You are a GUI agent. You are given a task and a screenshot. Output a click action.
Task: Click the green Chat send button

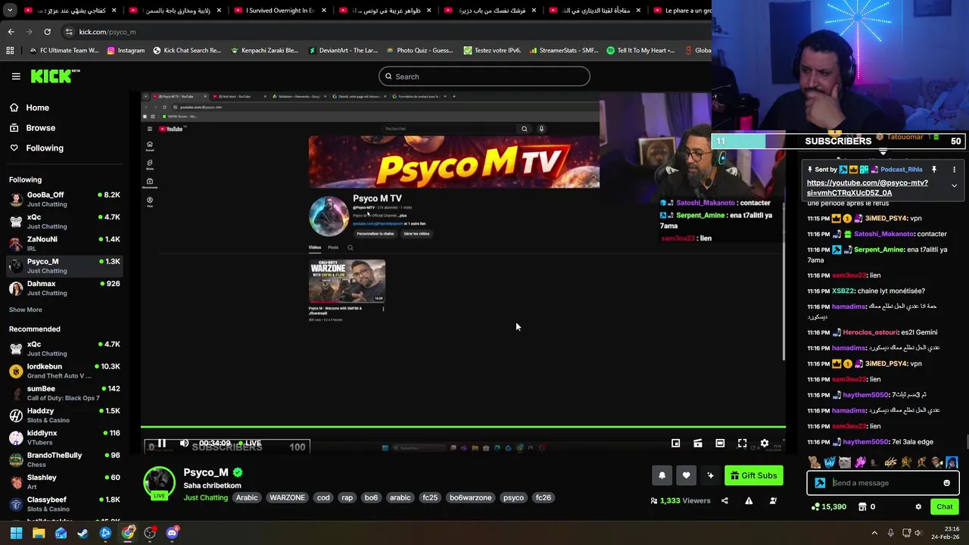tap(944, 507)
